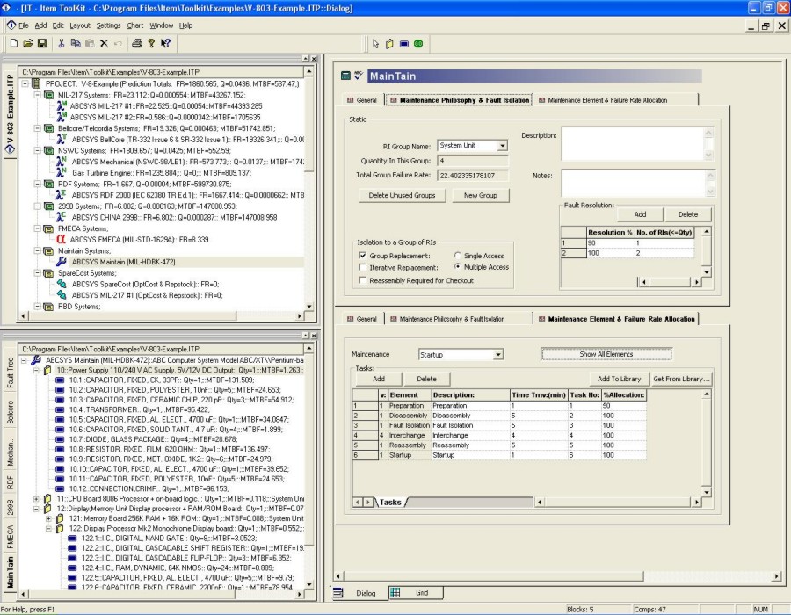The image size is (791, 615).
Task: Click the Quantity In This Group field
Action: point(473,161)
